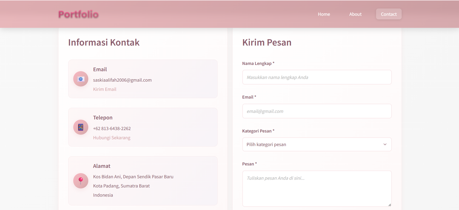Click the telephone keypad icon
Viewport: 459px width, 210px height.
tap(81, 127)
